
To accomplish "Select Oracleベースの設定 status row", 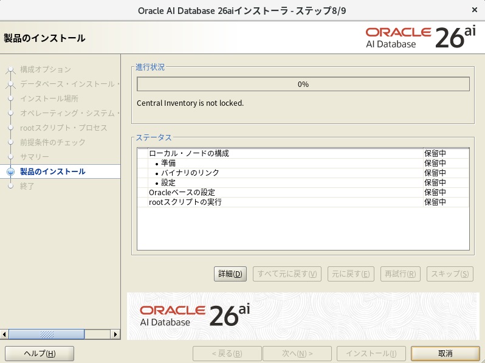I will click(303, 192).
